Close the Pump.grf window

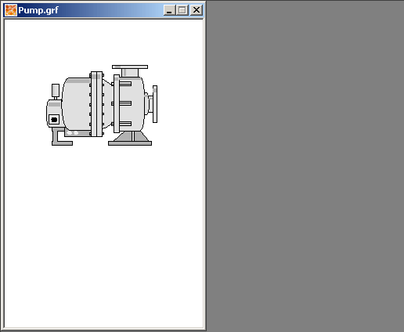pos(197,10)
